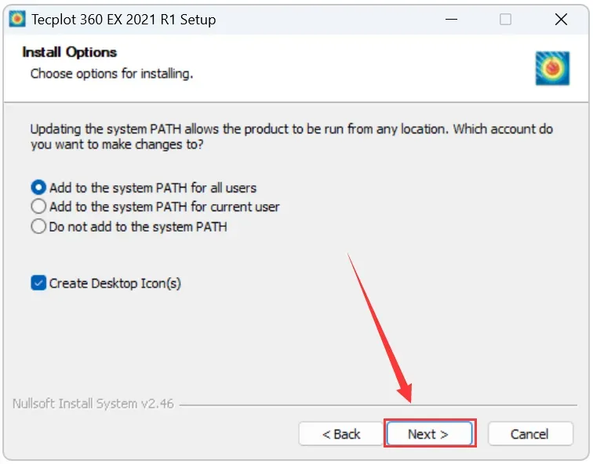Close the Tecplot setup window
The height and width of the screenshot is (464, 593).
pyautogui.click(x=561, y=20)
